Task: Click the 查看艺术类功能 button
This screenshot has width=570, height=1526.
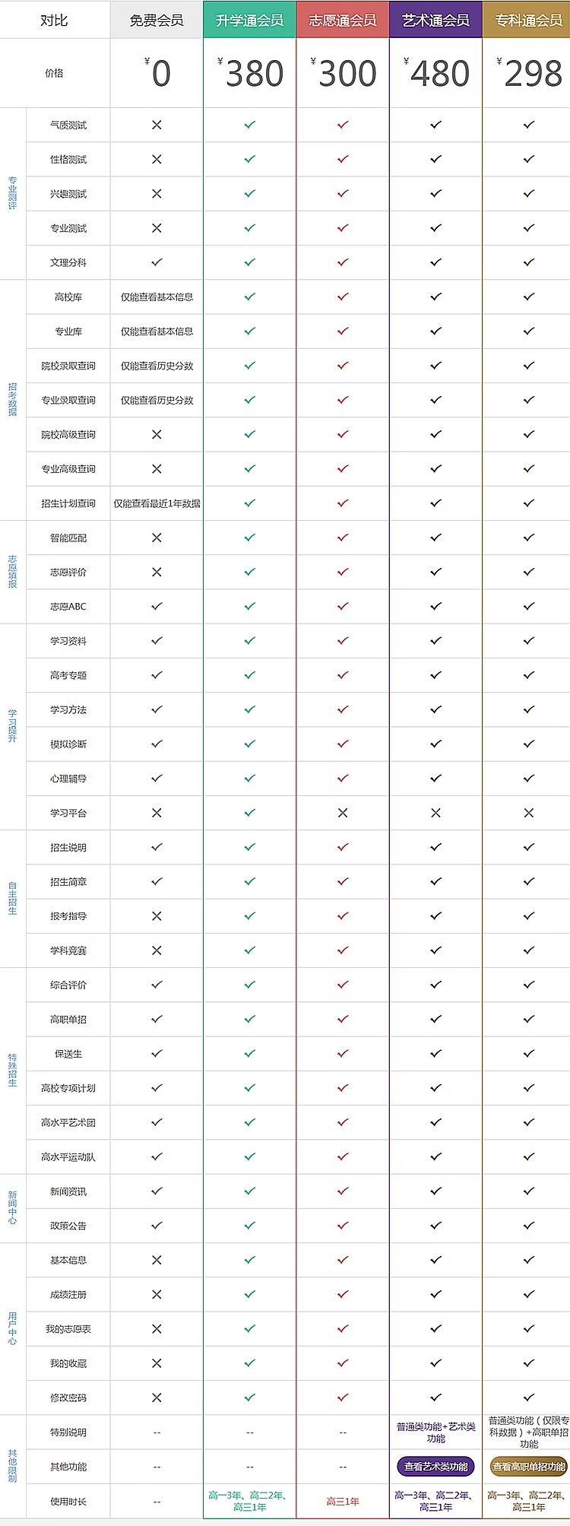Action: pyautogui.click(x=435, y=1467)
